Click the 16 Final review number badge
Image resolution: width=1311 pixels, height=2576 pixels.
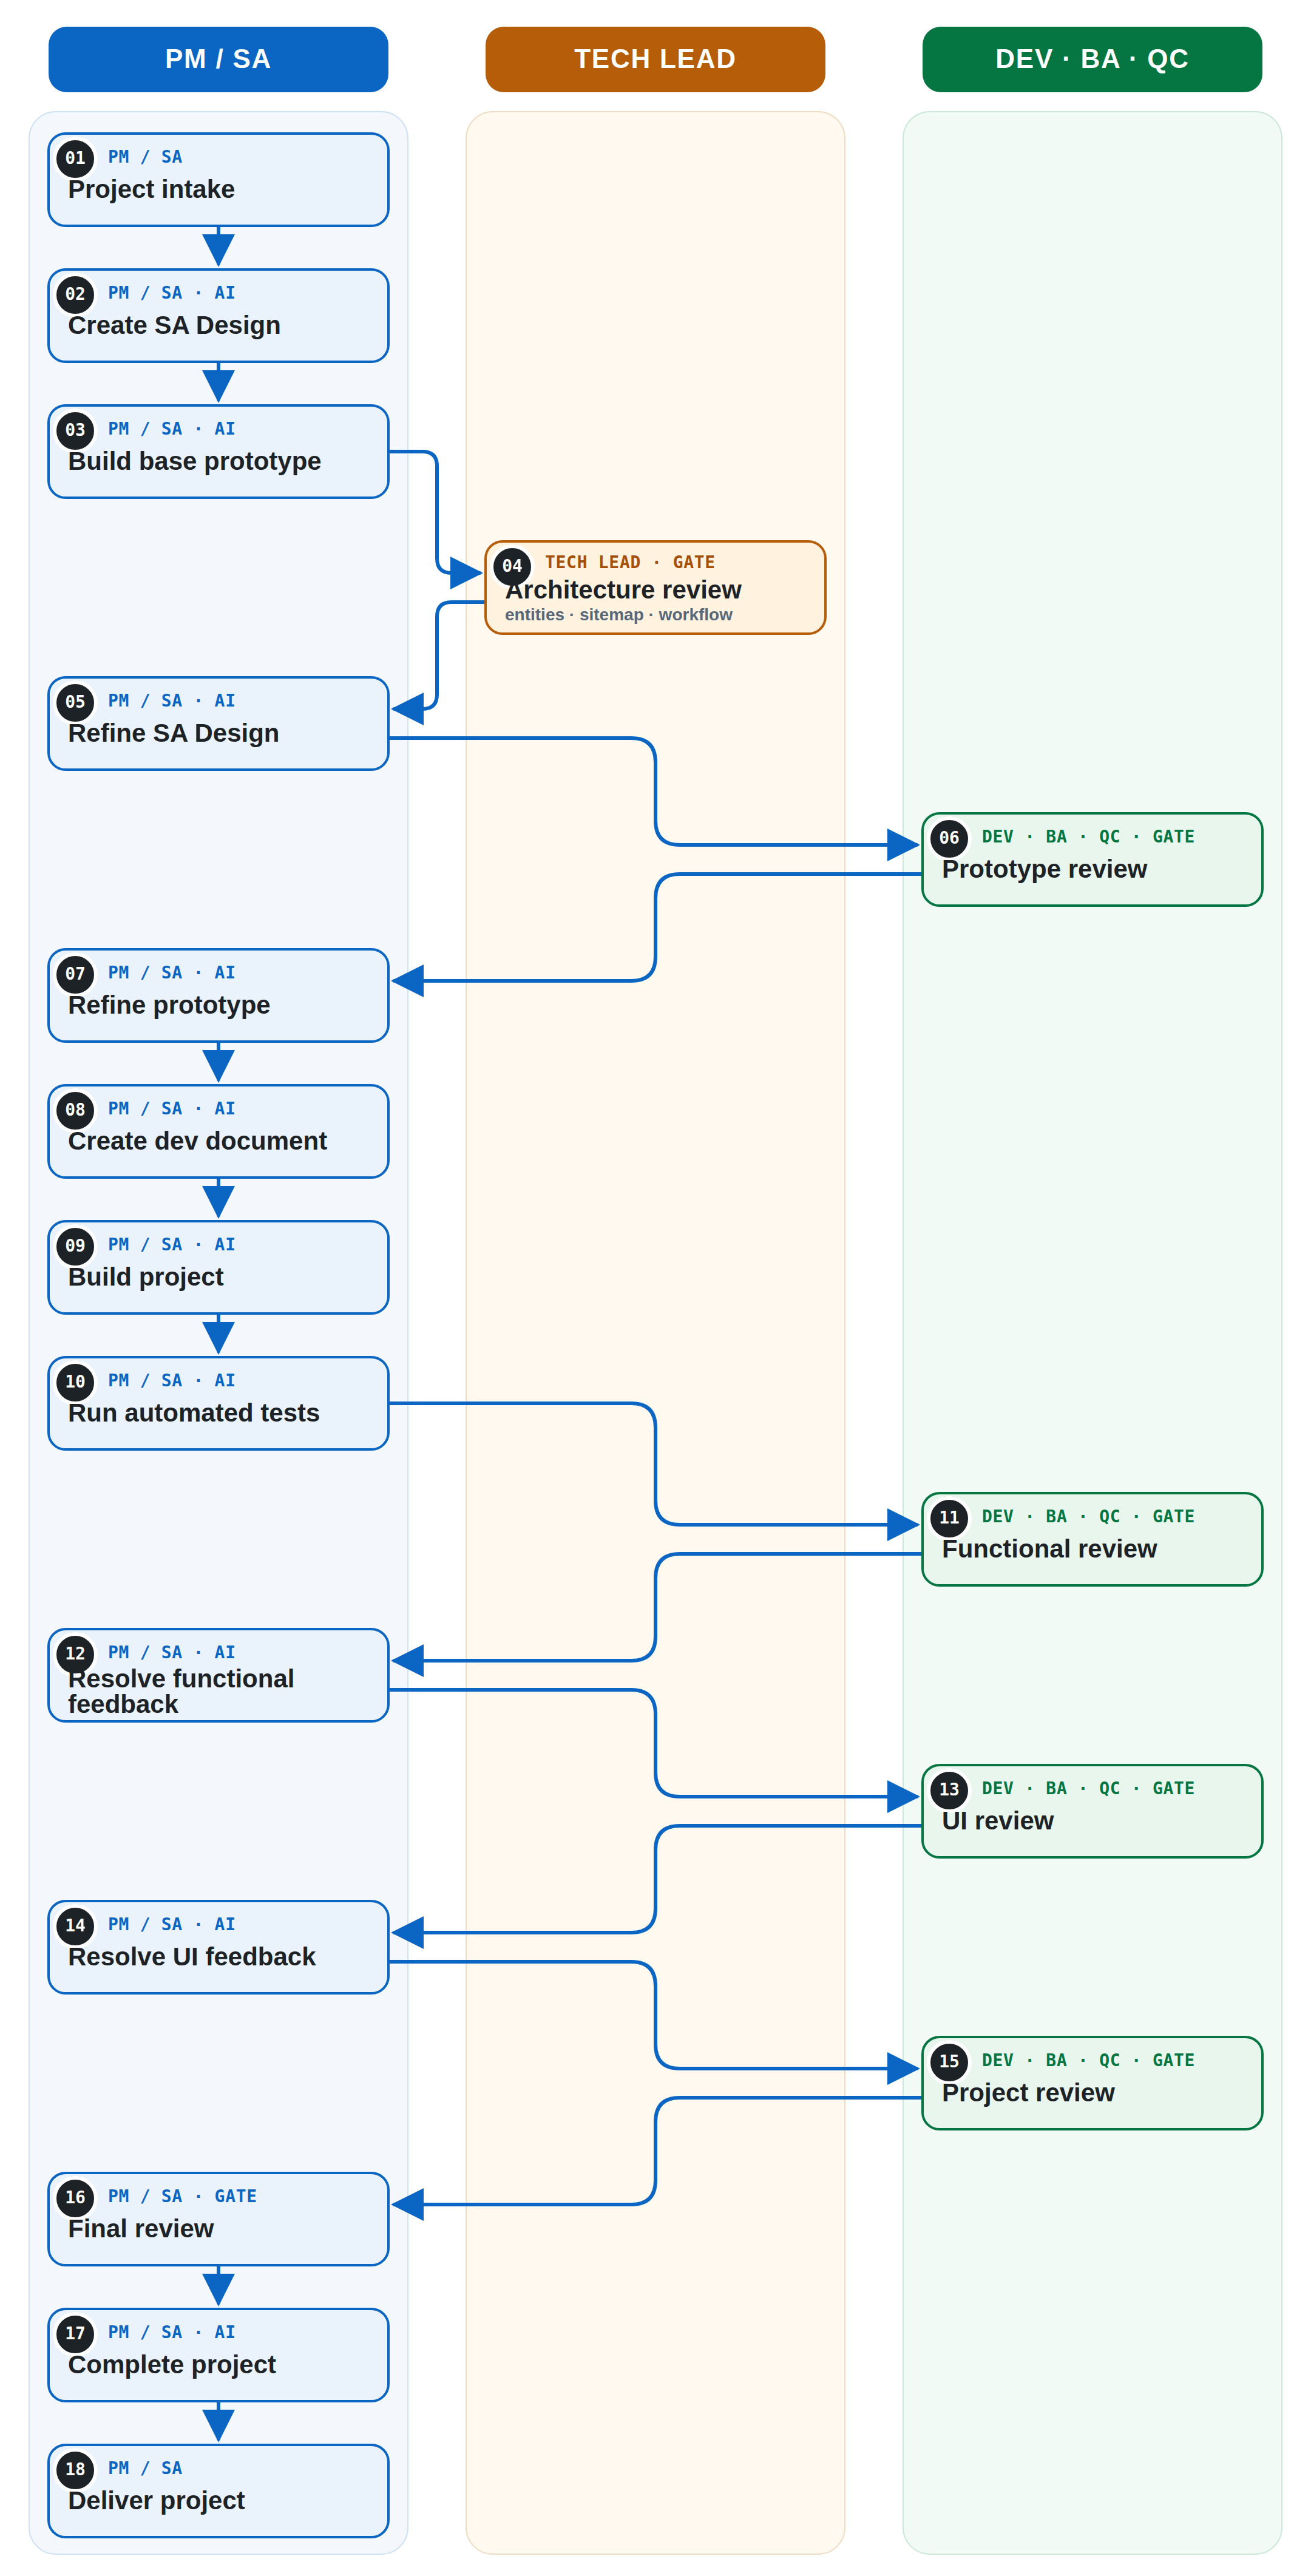coord(75,2198)
